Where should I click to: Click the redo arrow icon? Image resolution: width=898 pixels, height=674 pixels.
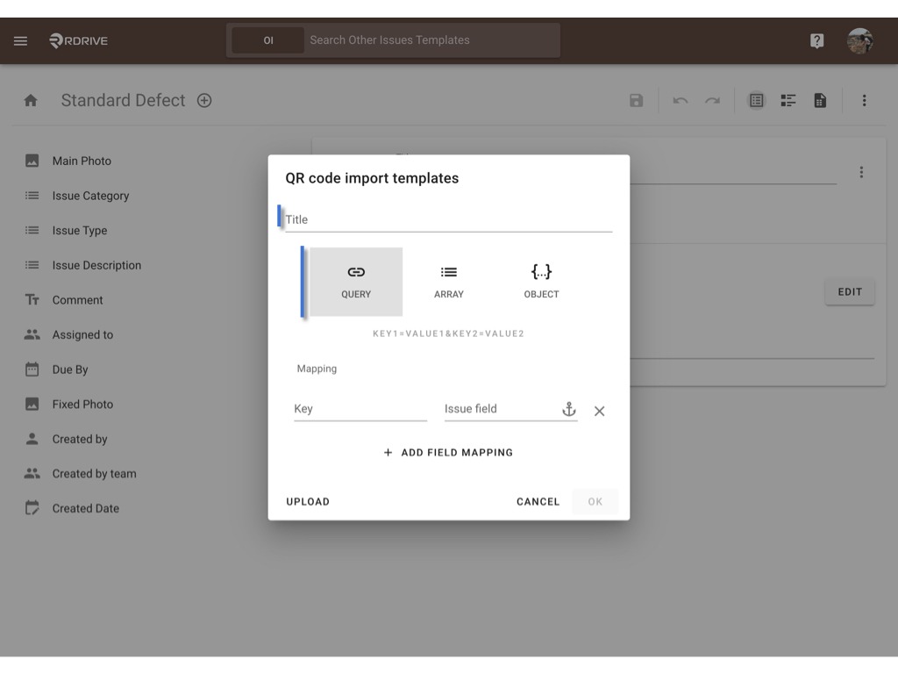click(x=712, y=101)
